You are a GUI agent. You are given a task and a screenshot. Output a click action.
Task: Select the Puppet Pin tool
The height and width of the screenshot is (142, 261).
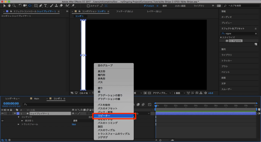click(73, 5)
